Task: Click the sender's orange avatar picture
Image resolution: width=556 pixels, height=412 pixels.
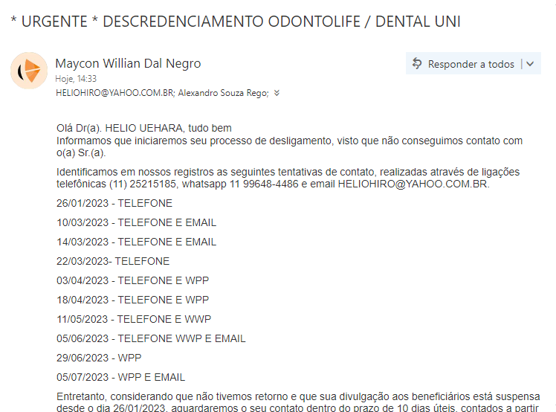Action: click(29, 71)
